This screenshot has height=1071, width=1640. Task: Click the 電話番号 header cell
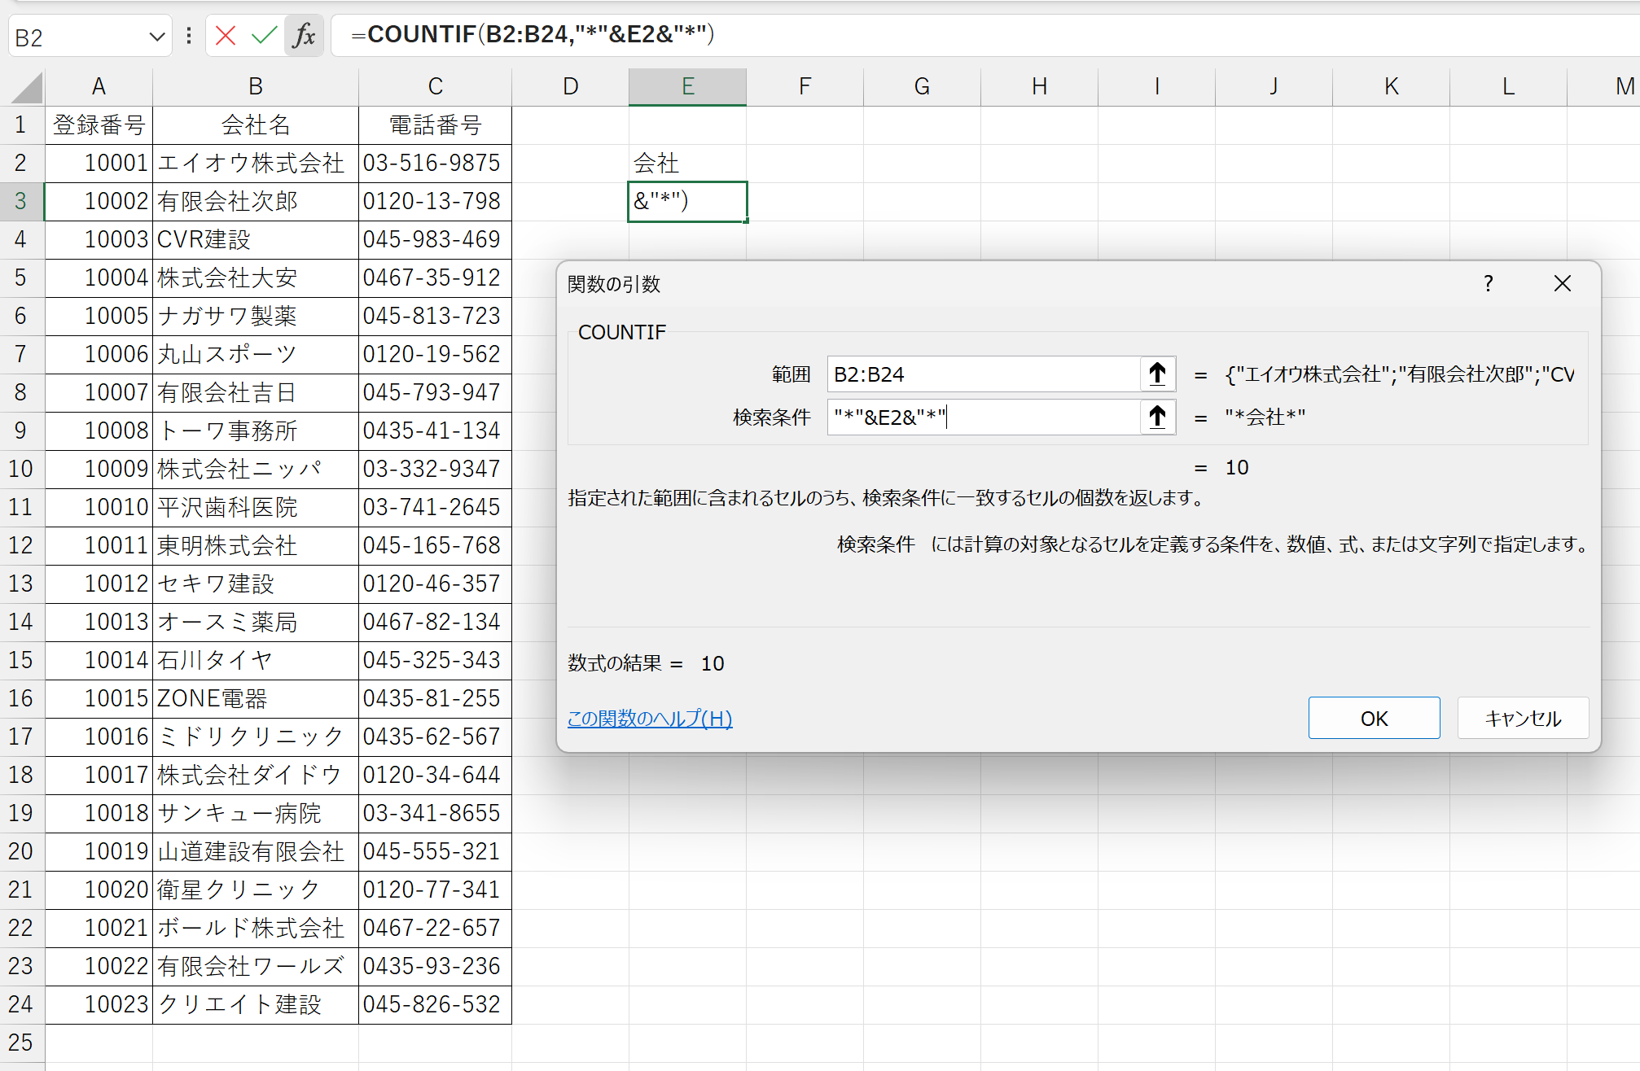pyautogui.click(x=436, y=125)
